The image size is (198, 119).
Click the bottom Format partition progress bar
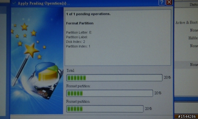105,109
